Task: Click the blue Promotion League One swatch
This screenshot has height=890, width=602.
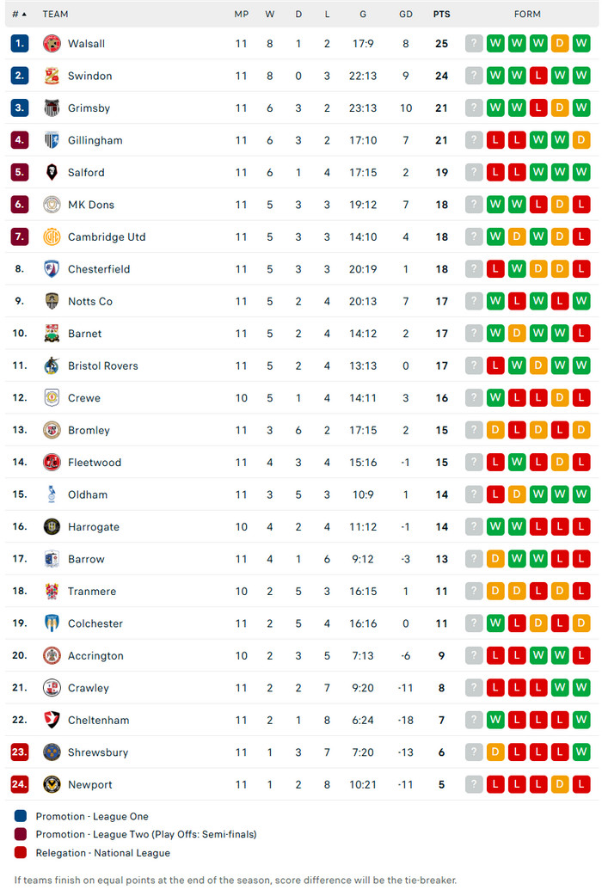Action: (21, 816)
